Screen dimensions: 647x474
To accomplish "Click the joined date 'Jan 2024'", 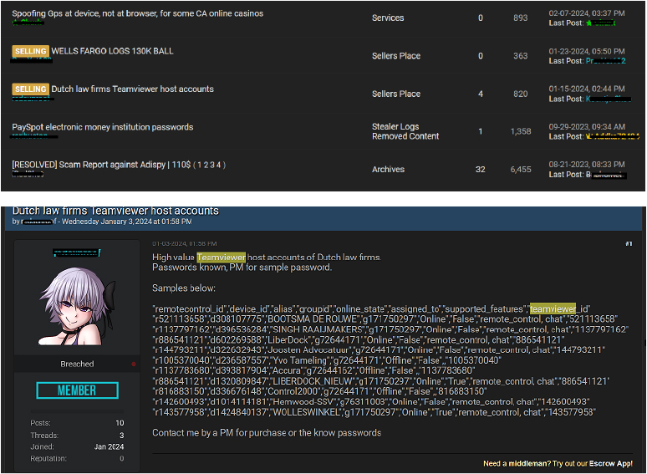I will coord(109,446).
